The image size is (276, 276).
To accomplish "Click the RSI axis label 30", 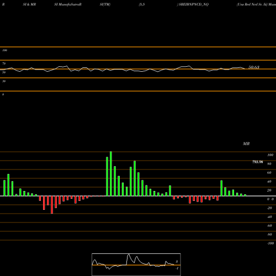I will click(4, 81).
